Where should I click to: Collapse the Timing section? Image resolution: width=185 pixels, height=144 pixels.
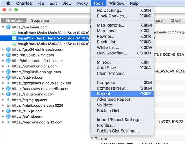point(92,138)
